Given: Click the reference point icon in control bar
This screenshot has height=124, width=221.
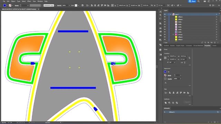Looking at the screenshot, I should (112, 6).
